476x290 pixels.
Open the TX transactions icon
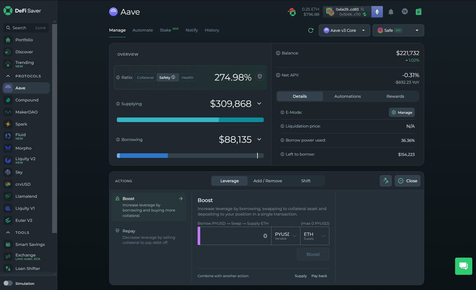pyautogui.click(x=404, y=11)
